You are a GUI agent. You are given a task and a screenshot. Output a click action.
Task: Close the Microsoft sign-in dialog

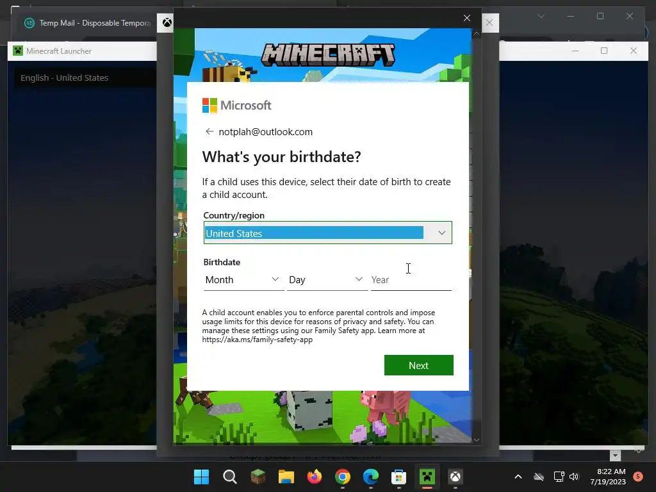pos(467,18)
